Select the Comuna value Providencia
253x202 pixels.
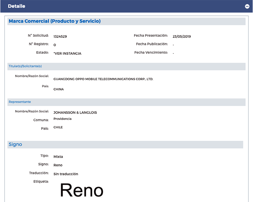63,119
